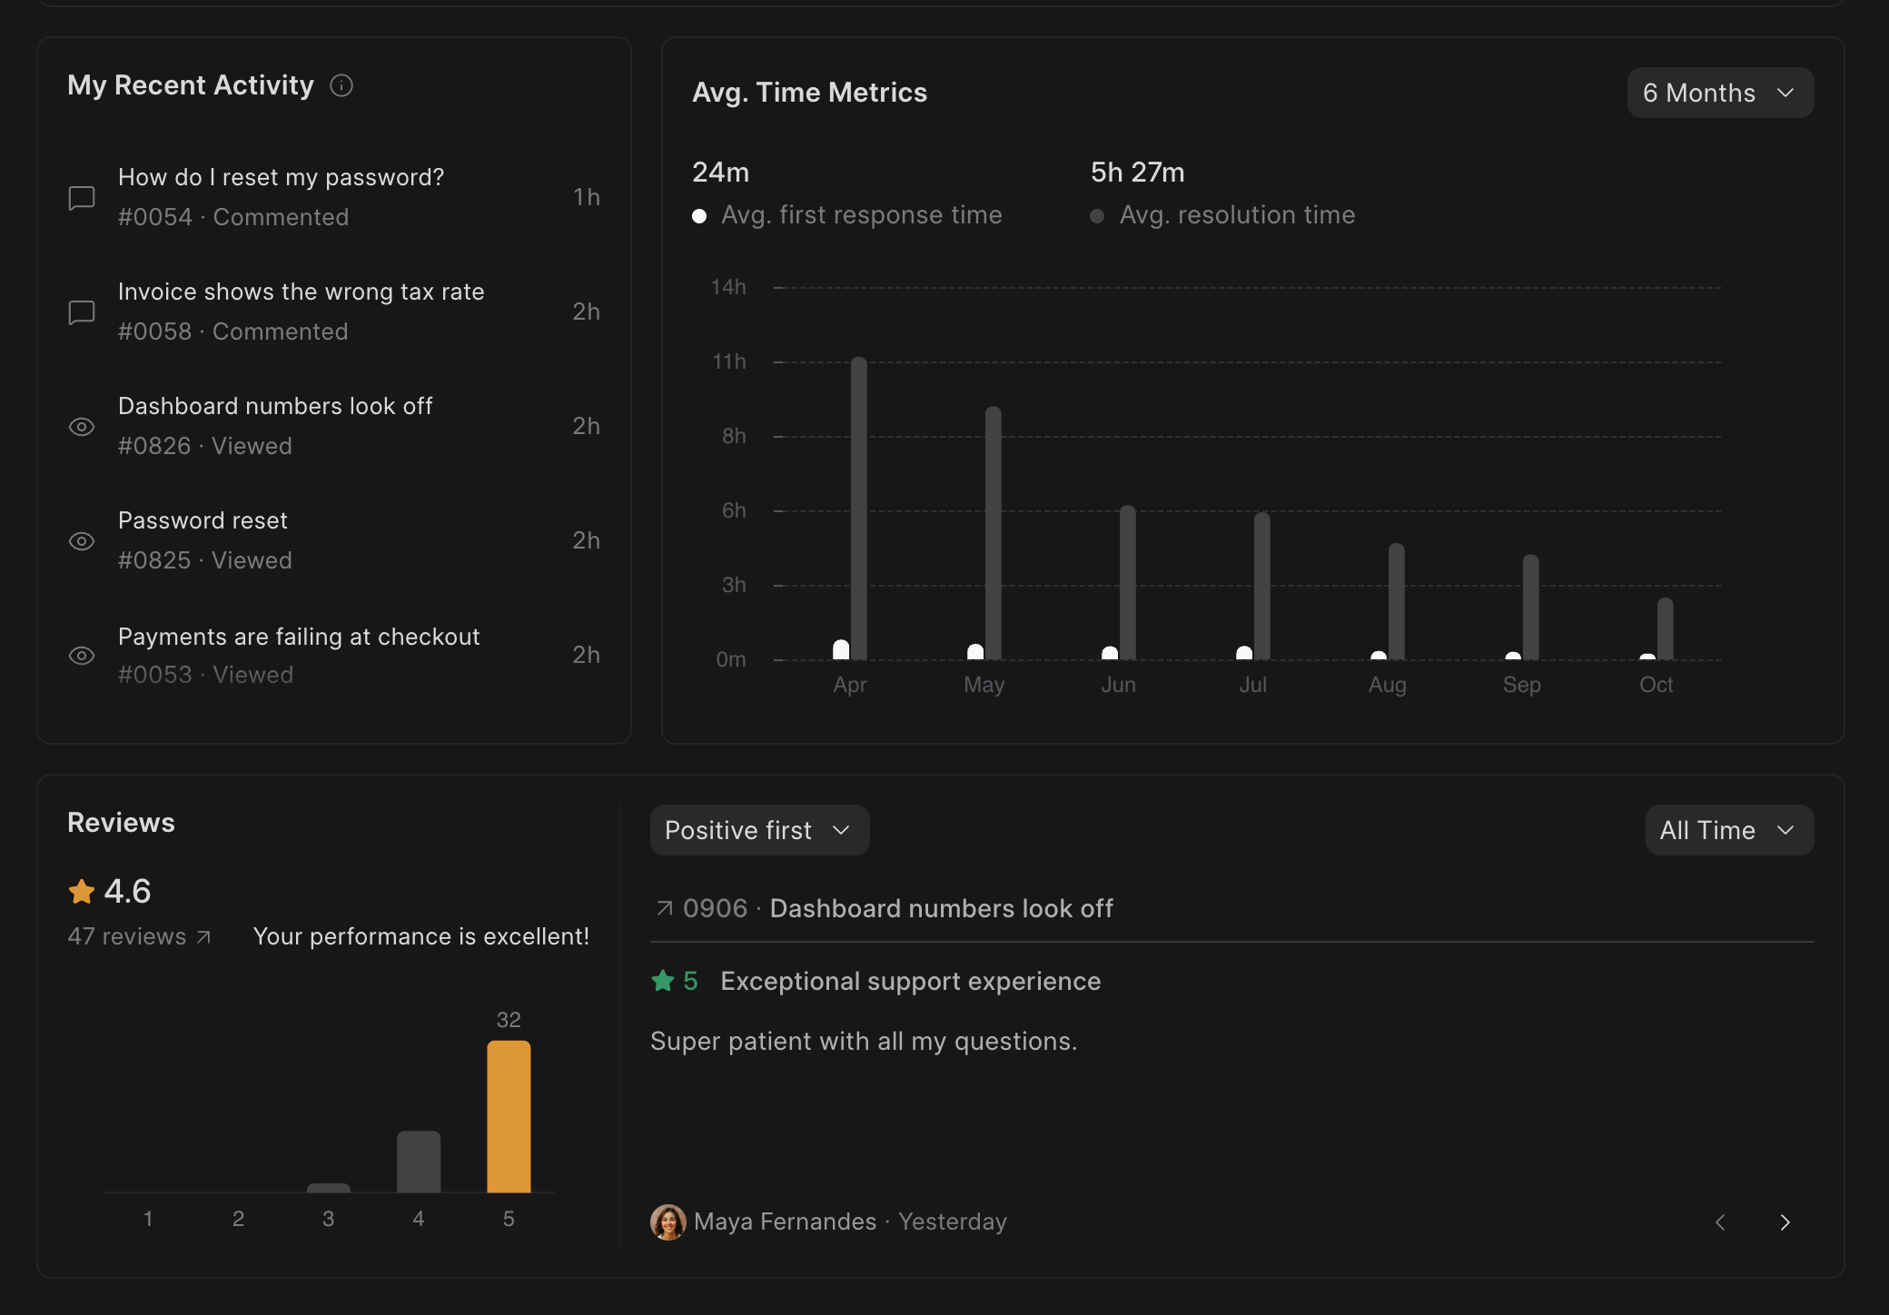The height and width of the screenshot is (1315, 1889).
Task: Click the orange 5-star bar with 32 reviews
Action: pos(509,1116)
